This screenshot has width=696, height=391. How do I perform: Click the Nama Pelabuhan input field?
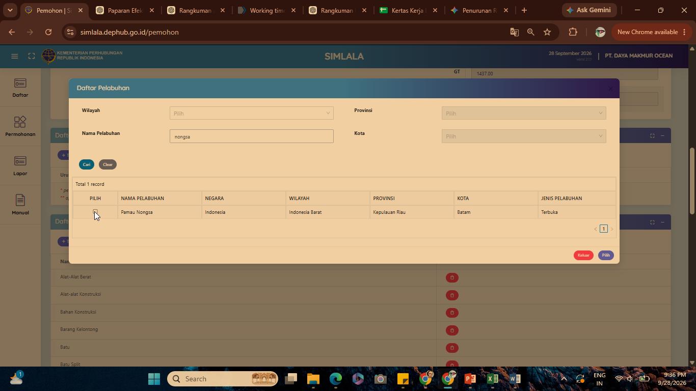coord(252,136)
